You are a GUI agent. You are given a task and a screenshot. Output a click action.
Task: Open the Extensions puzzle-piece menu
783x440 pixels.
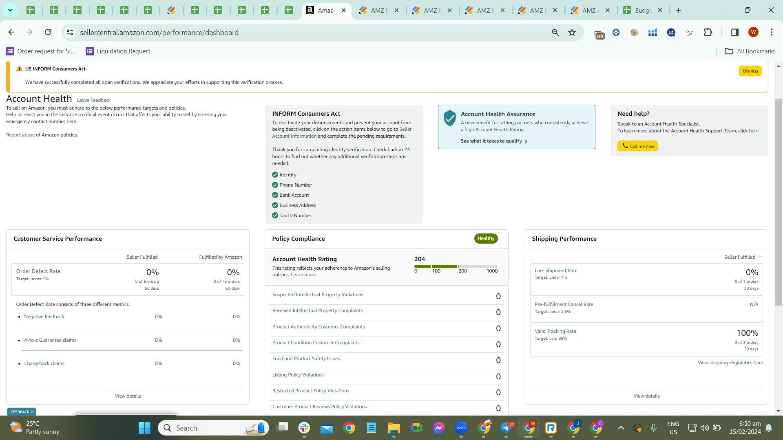pos(708,32)
